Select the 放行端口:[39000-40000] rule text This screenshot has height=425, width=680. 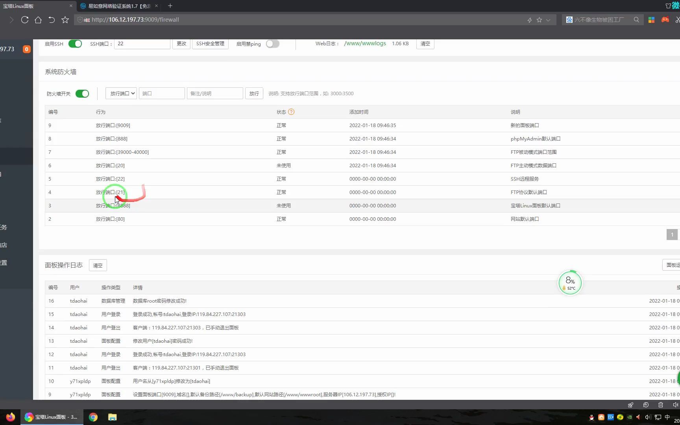click(122, 152)
